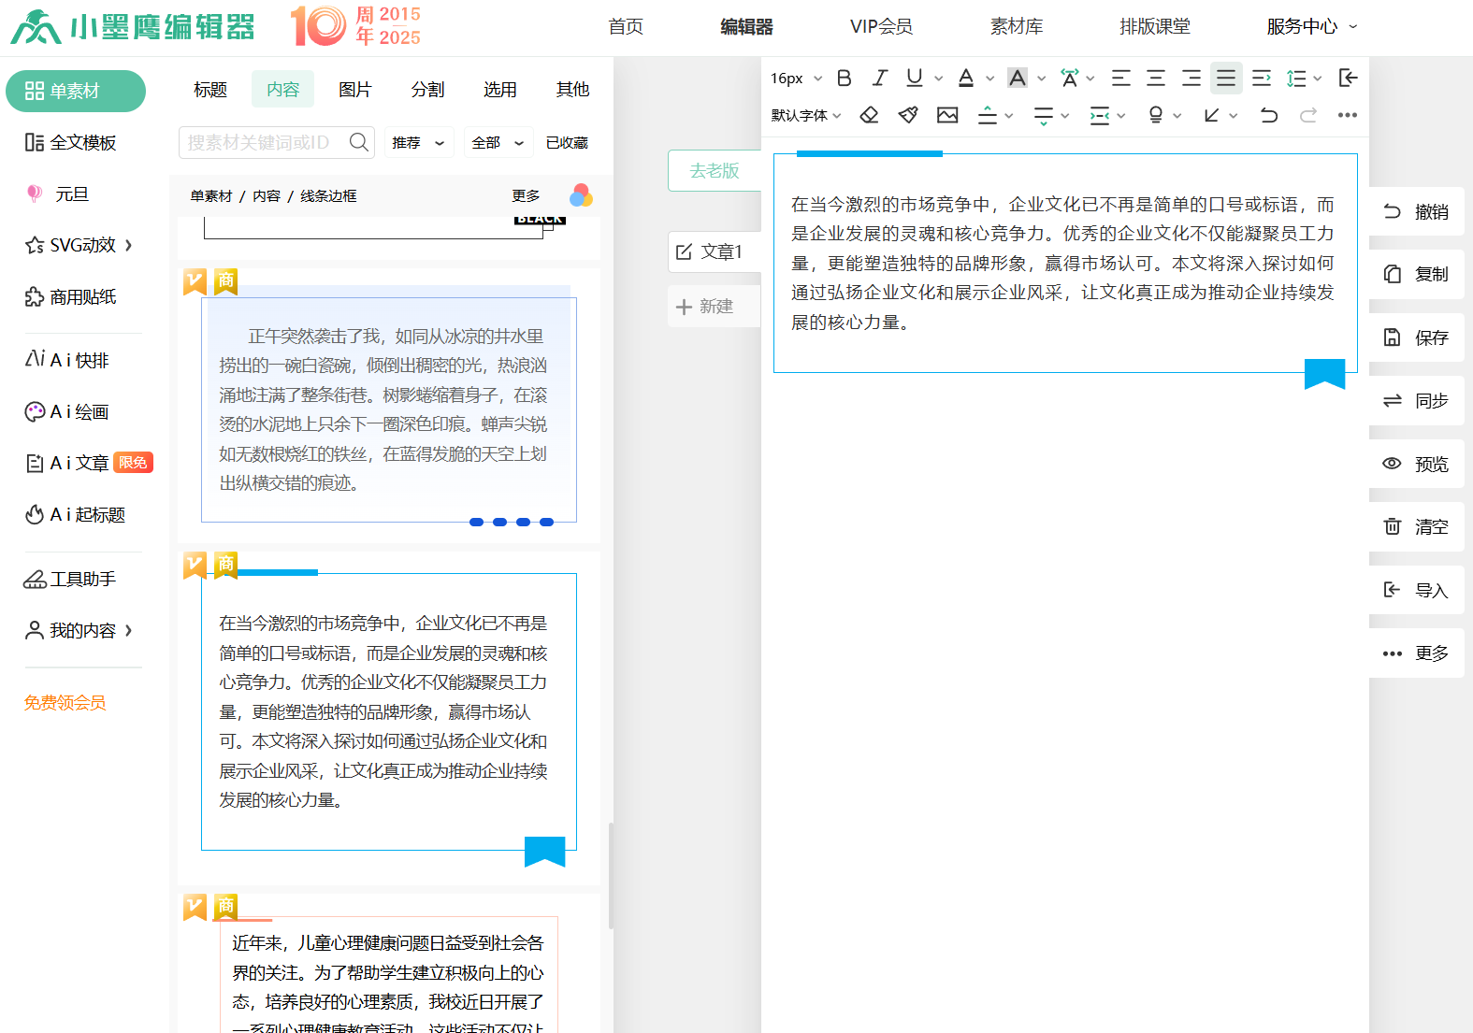The height and width of the screenshot is (1033, 1473).
Task: Click the material keyword search field
Action: coord(262,142)
